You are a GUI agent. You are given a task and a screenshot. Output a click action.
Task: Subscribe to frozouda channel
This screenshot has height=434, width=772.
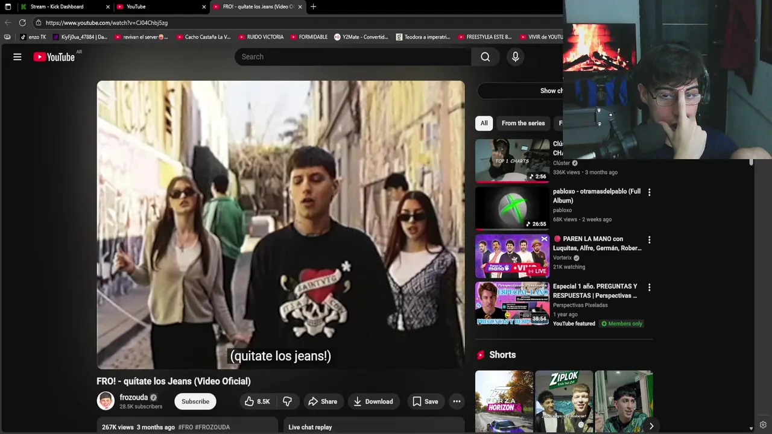tap(195, 401)
